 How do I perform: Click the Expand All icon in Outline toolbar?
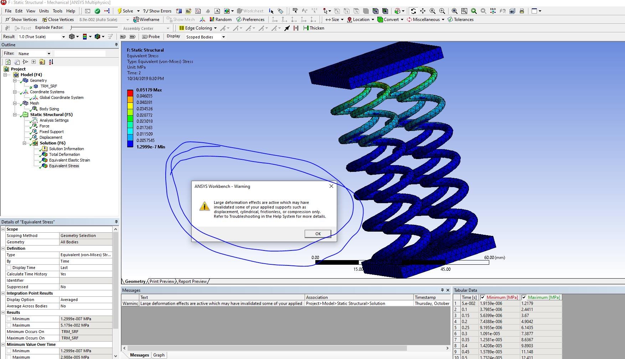(x=33, y=62)
